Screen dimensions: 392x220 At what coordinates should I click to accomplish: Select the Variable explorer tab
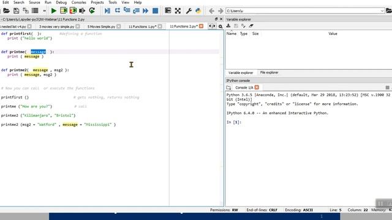(241, 73)
